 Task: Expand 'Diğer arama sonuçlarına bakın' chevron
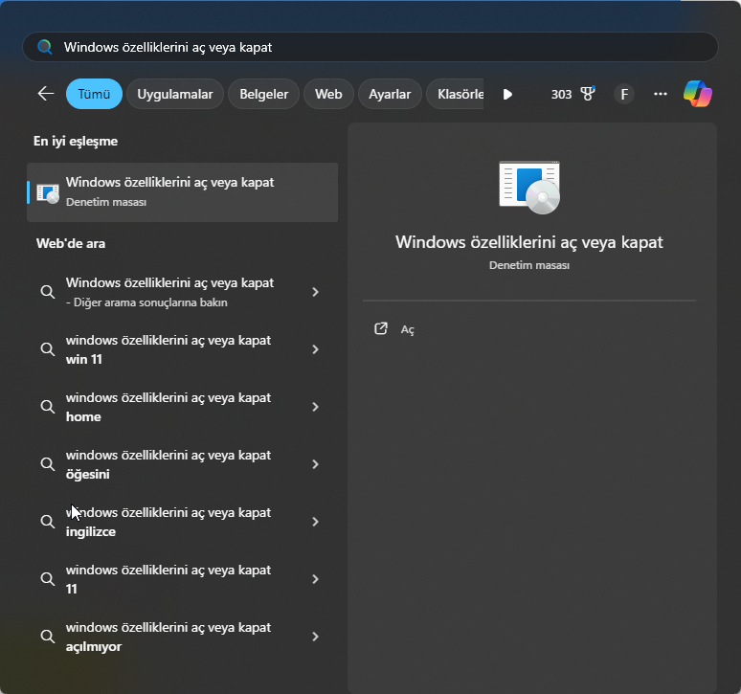coord(315,292)
